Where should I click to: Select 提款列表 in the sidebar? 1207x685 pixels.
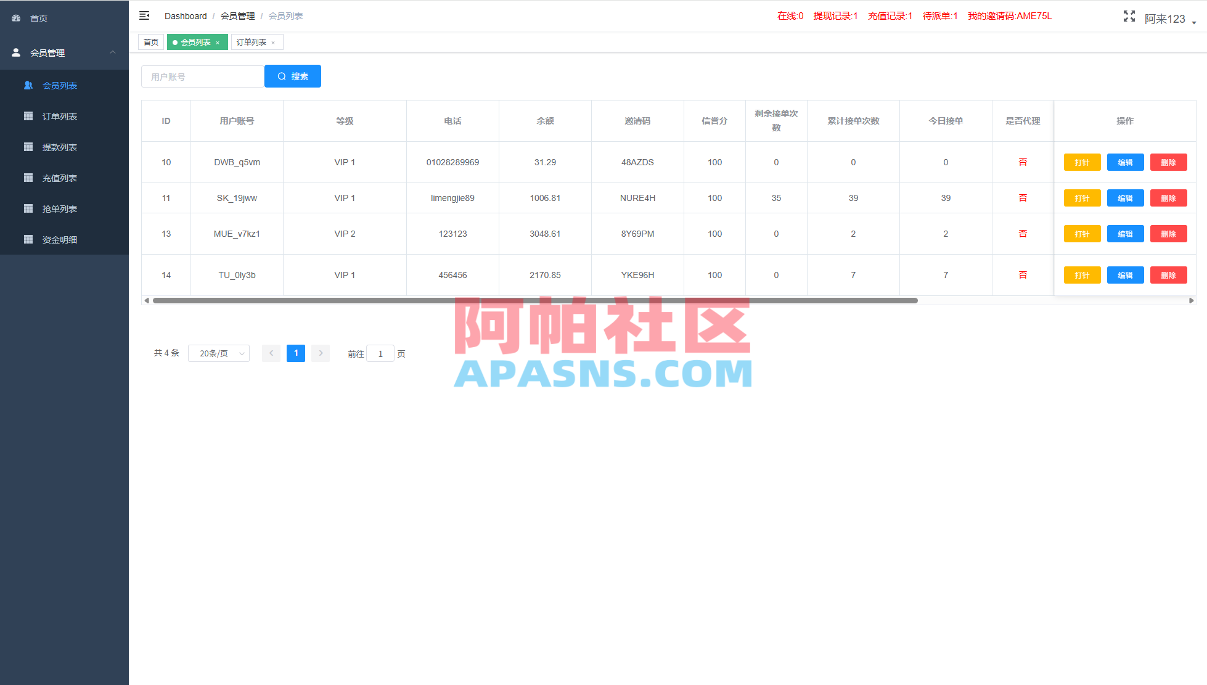click(59, 147)
